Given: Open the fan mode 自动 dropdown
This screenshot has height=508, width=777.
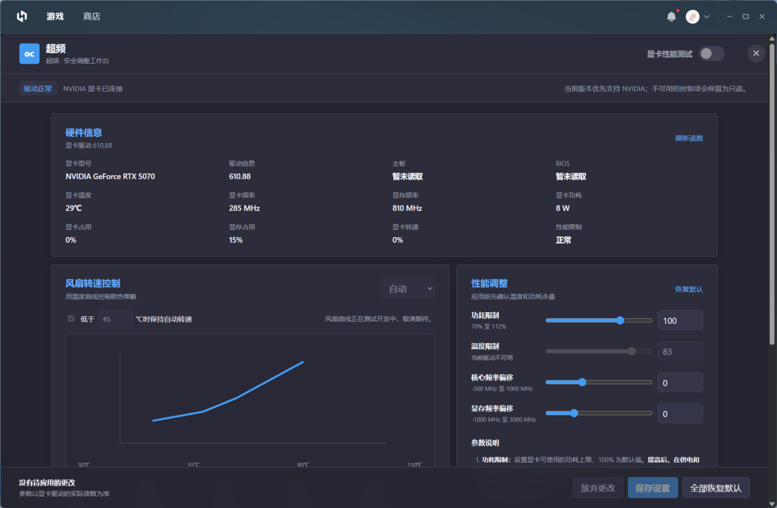Looking at the screenshot, I should coord(408,289).
